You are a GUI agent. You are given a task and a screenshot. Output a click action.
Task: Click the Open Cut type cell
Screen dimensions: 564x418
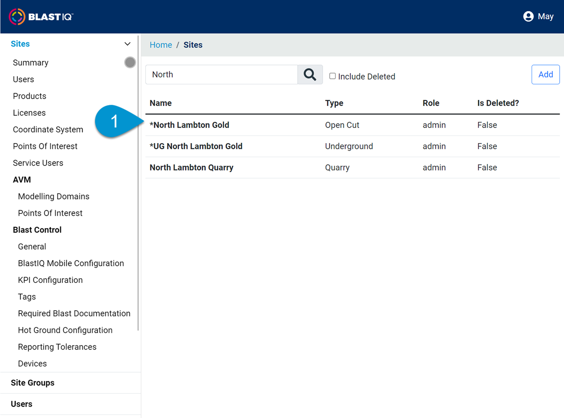[x=342, y=125]
